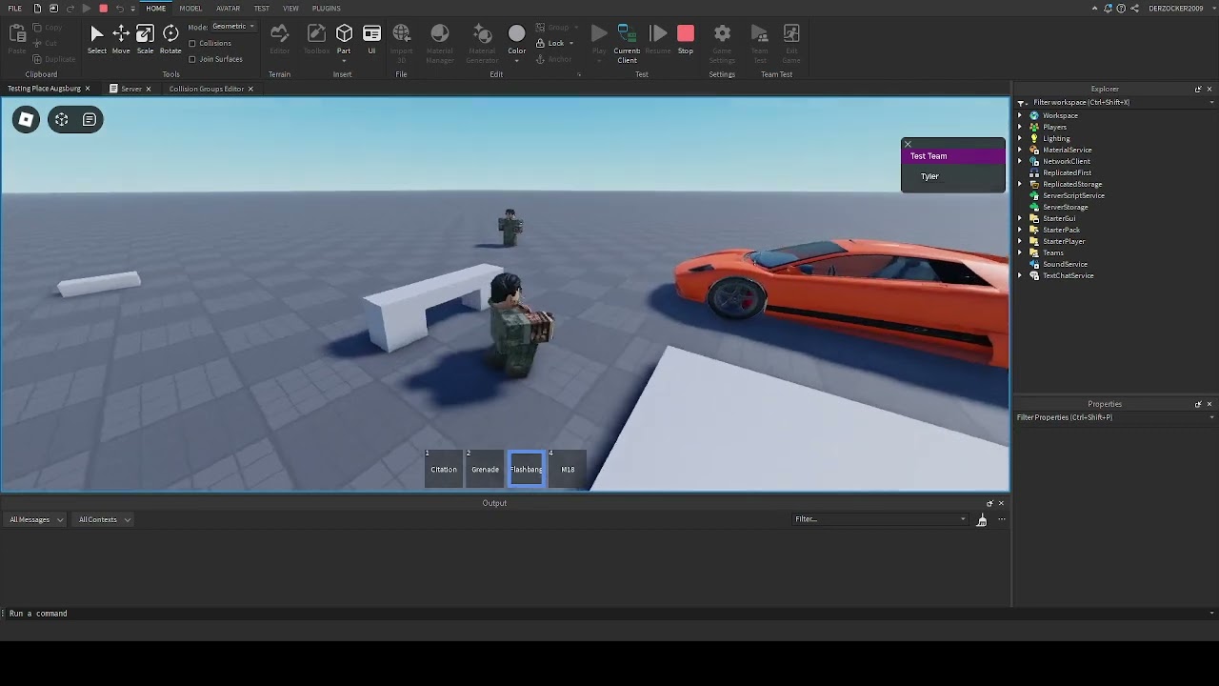This screenshot has height=686, width=1219.
Task: Select ServerStorage in the Explorer
Action: [x=1065, y=207]
